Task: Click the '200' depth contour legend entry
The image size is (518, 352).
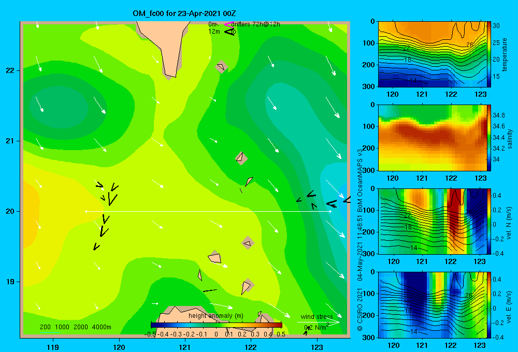Action: click(45, 327)
